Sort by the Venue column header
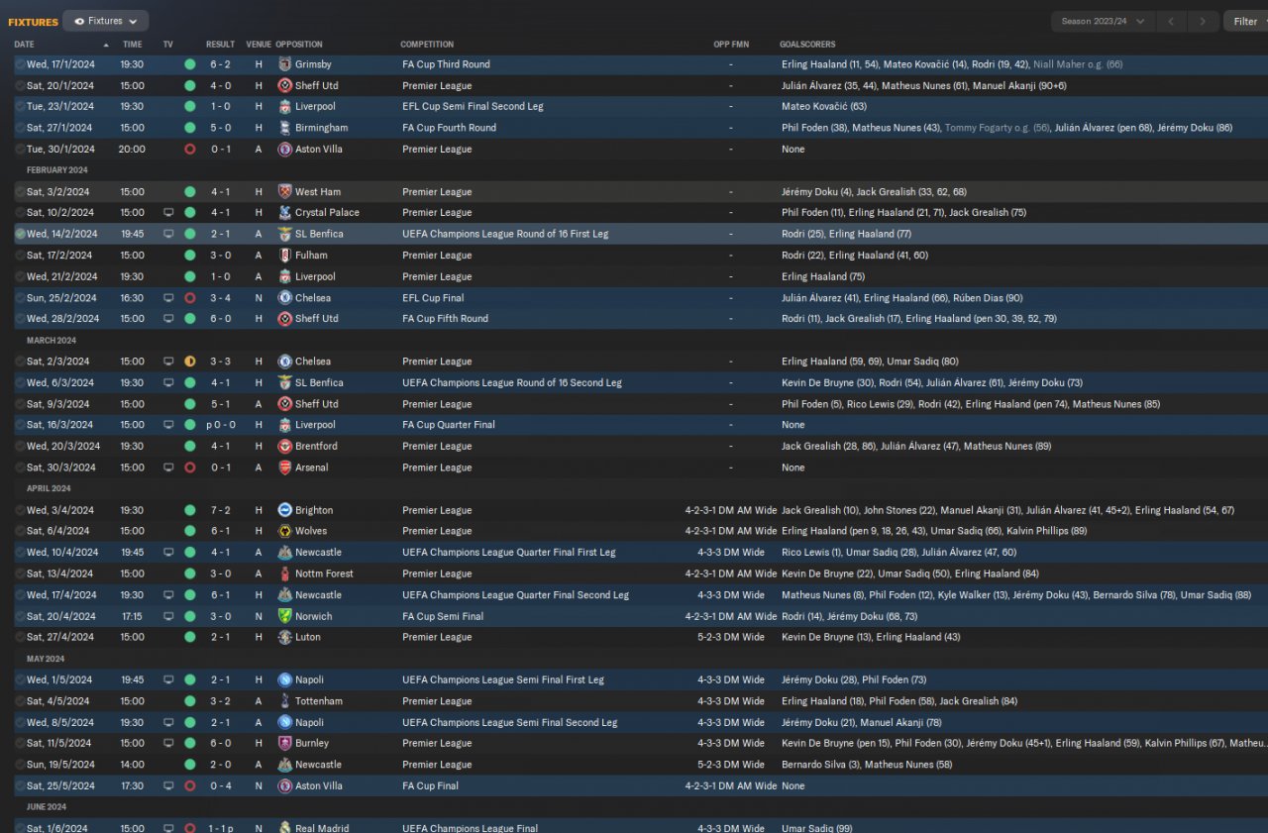This screenshot has height=833, width=1268. (259, 45)
